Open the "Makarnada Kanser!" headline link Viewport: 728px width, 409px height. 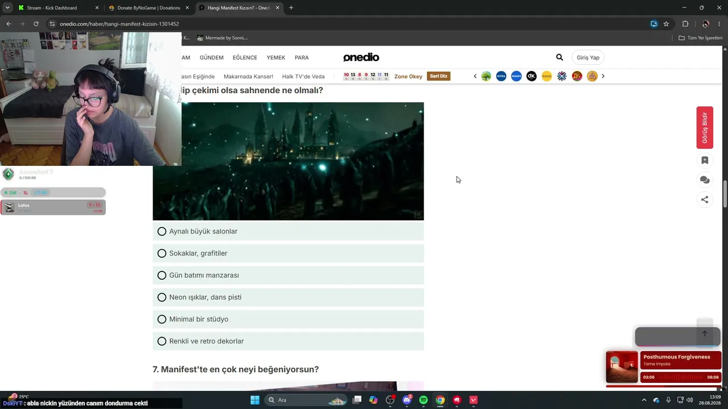(249, 76)
